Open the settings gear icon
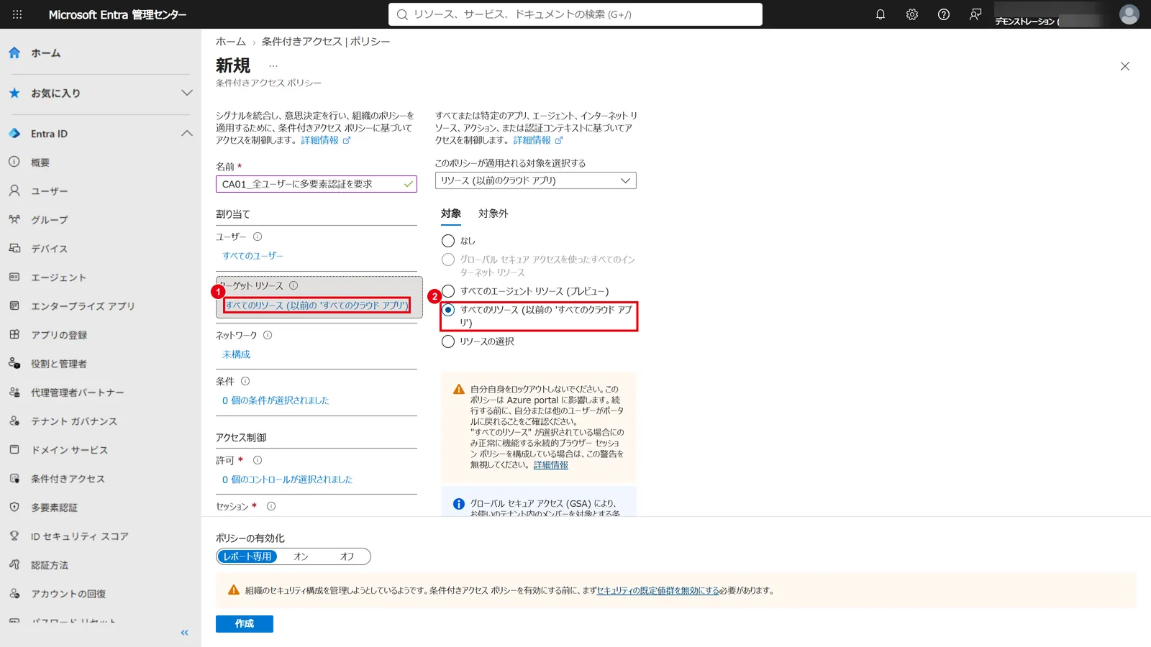Image resolution: width=1151 pixels, height=647 pixels. (x=912, y=14)
